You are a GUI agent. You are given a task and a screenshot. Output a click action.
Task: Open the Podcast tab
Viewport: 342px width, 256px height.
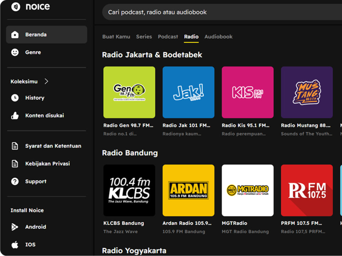(x=168, y=37)
